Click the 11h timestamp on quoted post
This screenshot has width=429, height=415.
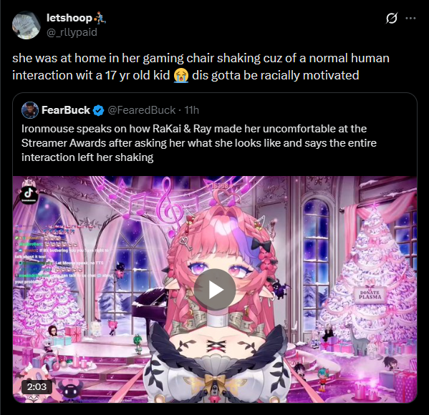coord(192,110)
